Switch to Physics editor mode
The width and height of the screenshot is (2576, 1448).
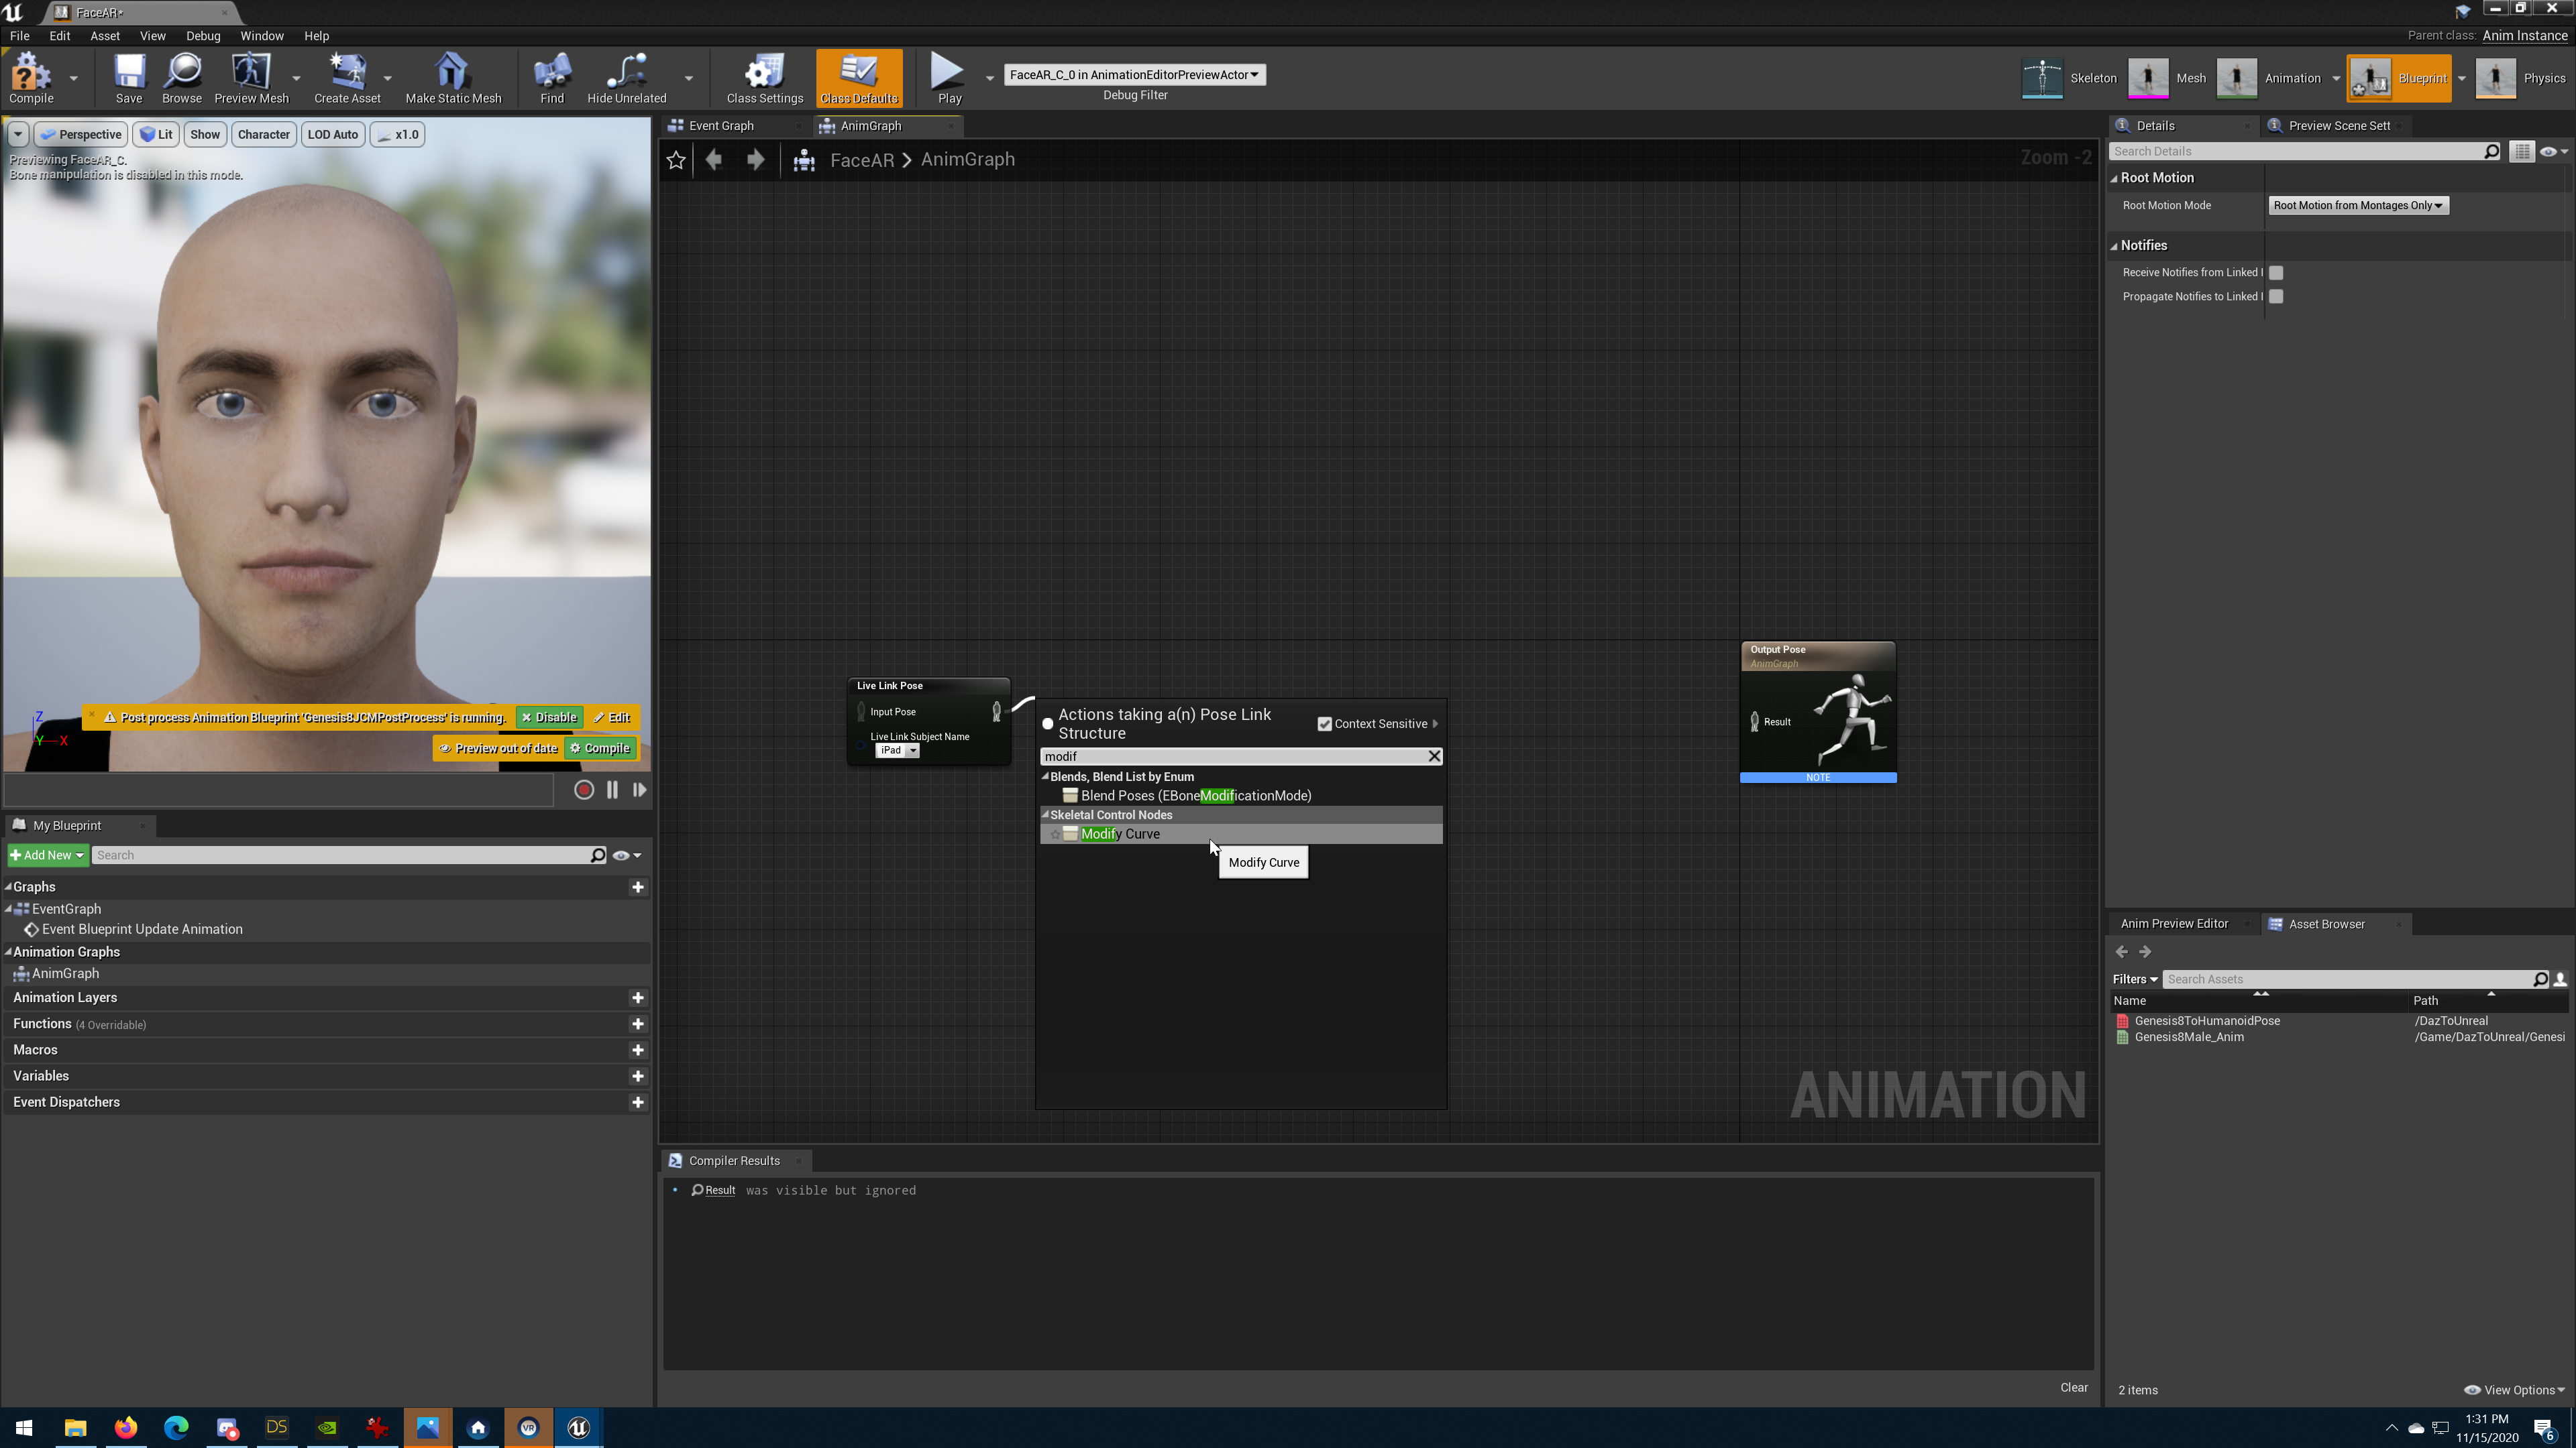pos(2520,78)
